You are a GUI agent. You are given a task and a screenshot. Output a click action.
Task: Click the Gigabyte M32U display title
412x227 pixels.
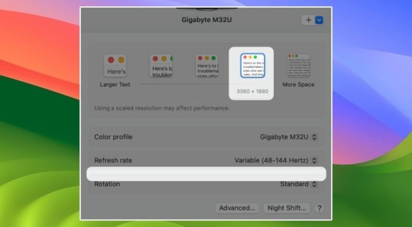207,20
